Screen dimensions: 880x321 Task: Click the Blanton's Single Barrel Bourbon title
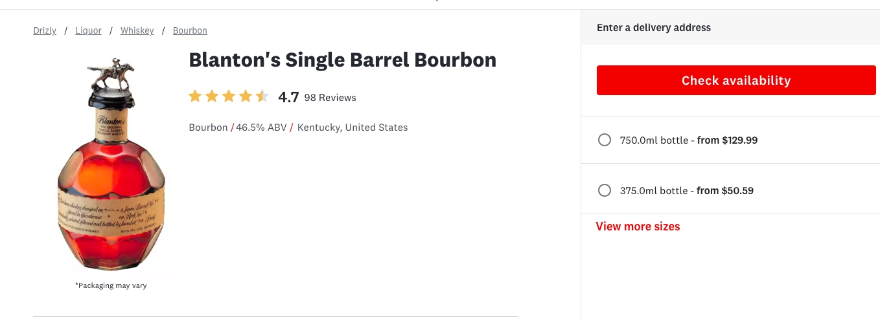342,60
